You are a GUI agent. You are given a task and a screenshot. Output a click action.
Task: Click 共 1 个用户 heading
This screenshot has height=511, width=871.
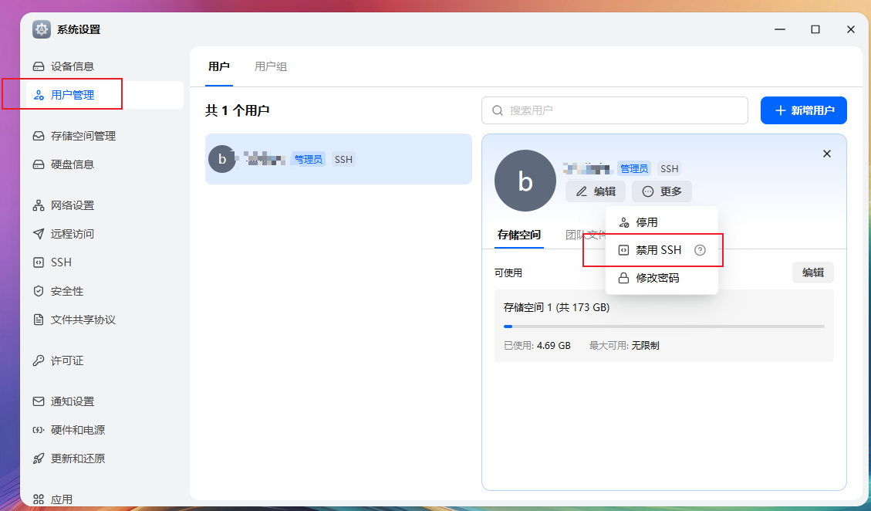tap(237, 110)
